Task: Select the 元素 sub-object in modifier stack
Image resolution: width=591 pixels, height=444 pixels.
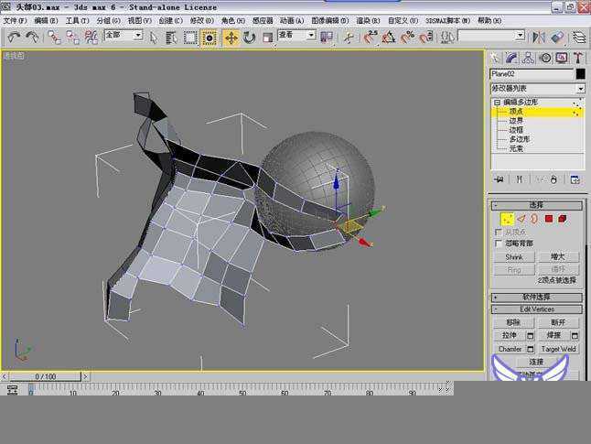Action: pyautogui.click(x=516, y=148)
